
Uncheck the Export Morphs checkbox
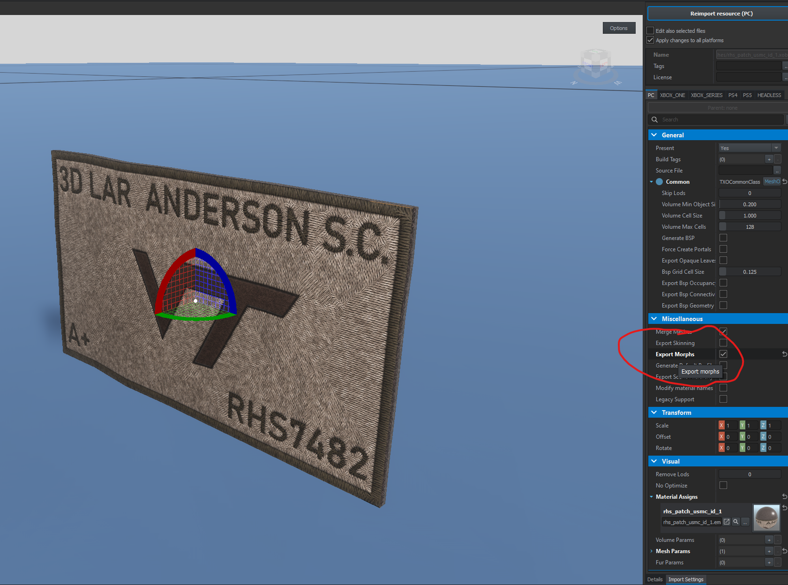723,354
